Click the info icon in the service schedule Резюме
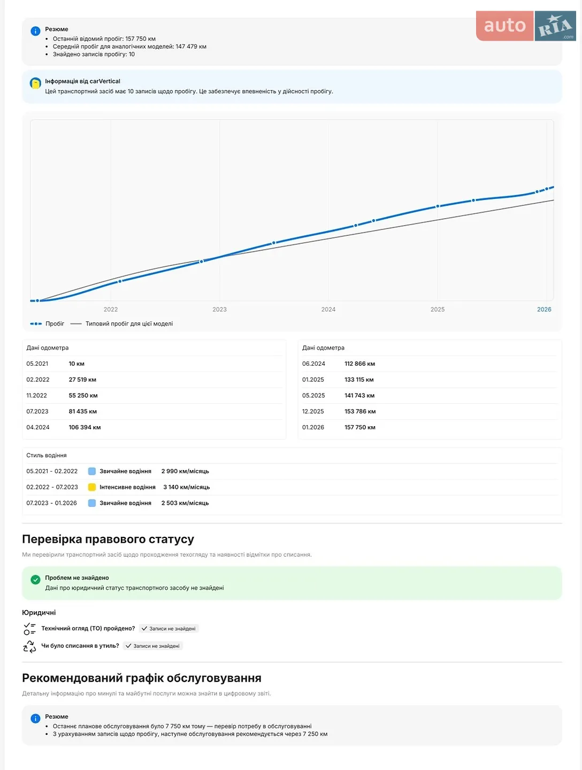 pos(35,719)
